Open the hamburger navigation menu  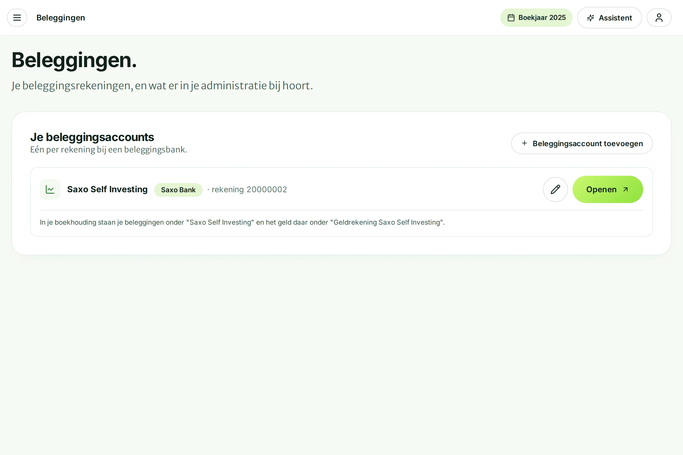click(17, 18)
